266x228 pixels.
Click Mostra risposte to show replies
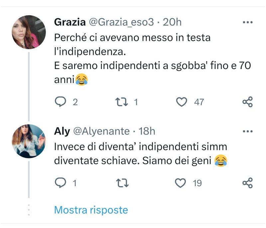pyautogui.click(x=91, y=210)
